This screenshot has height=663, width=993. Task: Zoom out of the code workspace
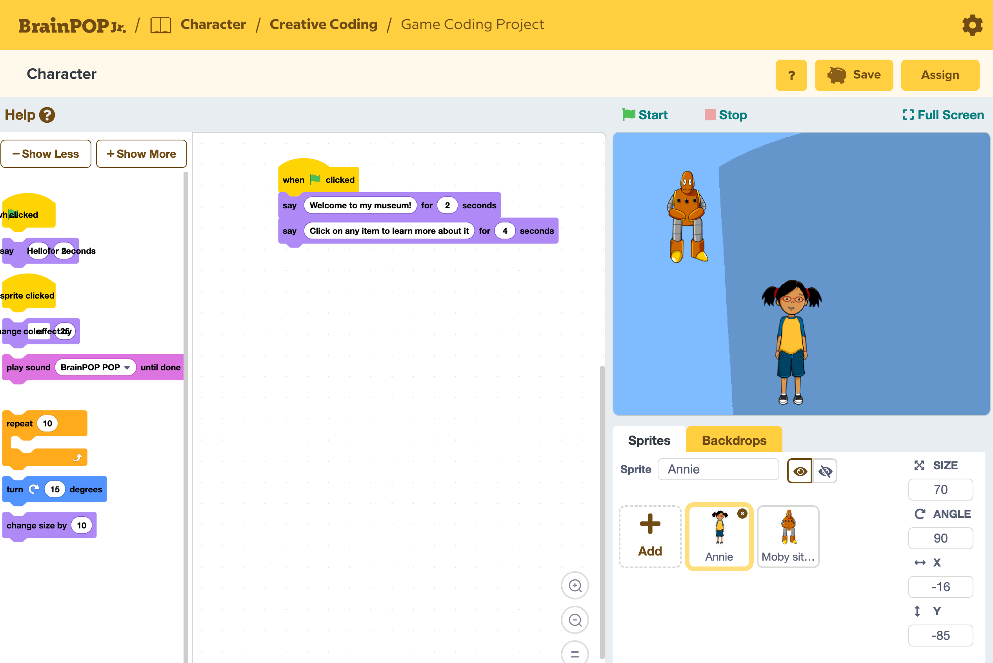[x=575, y=620]
